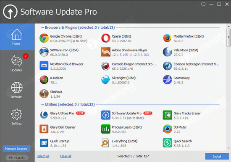Select the Opera browser icon
The width and height of the screenshot is (231, 162).
pos(105,38)
